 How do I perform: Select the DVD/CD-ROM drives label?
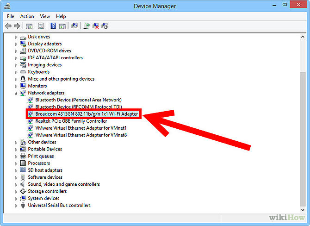click(x=50, y=51)
